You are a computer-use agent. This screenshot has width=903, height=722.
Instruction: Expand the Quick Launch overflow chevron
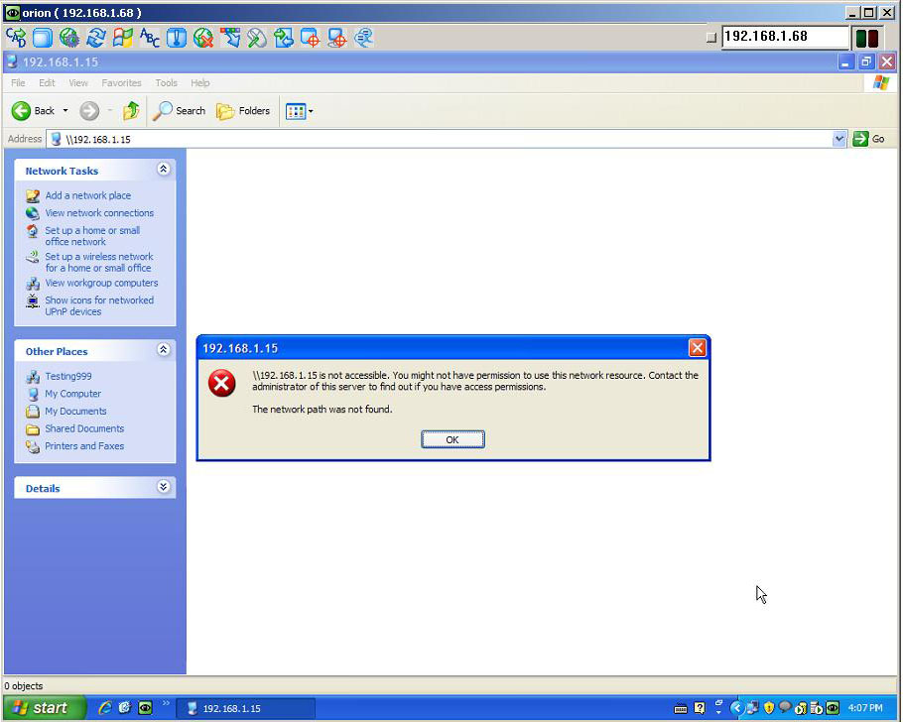click(166, 703)
